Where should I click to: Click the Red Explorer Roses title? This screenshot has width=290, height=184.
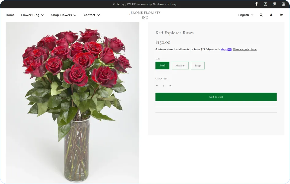(174, 33)
